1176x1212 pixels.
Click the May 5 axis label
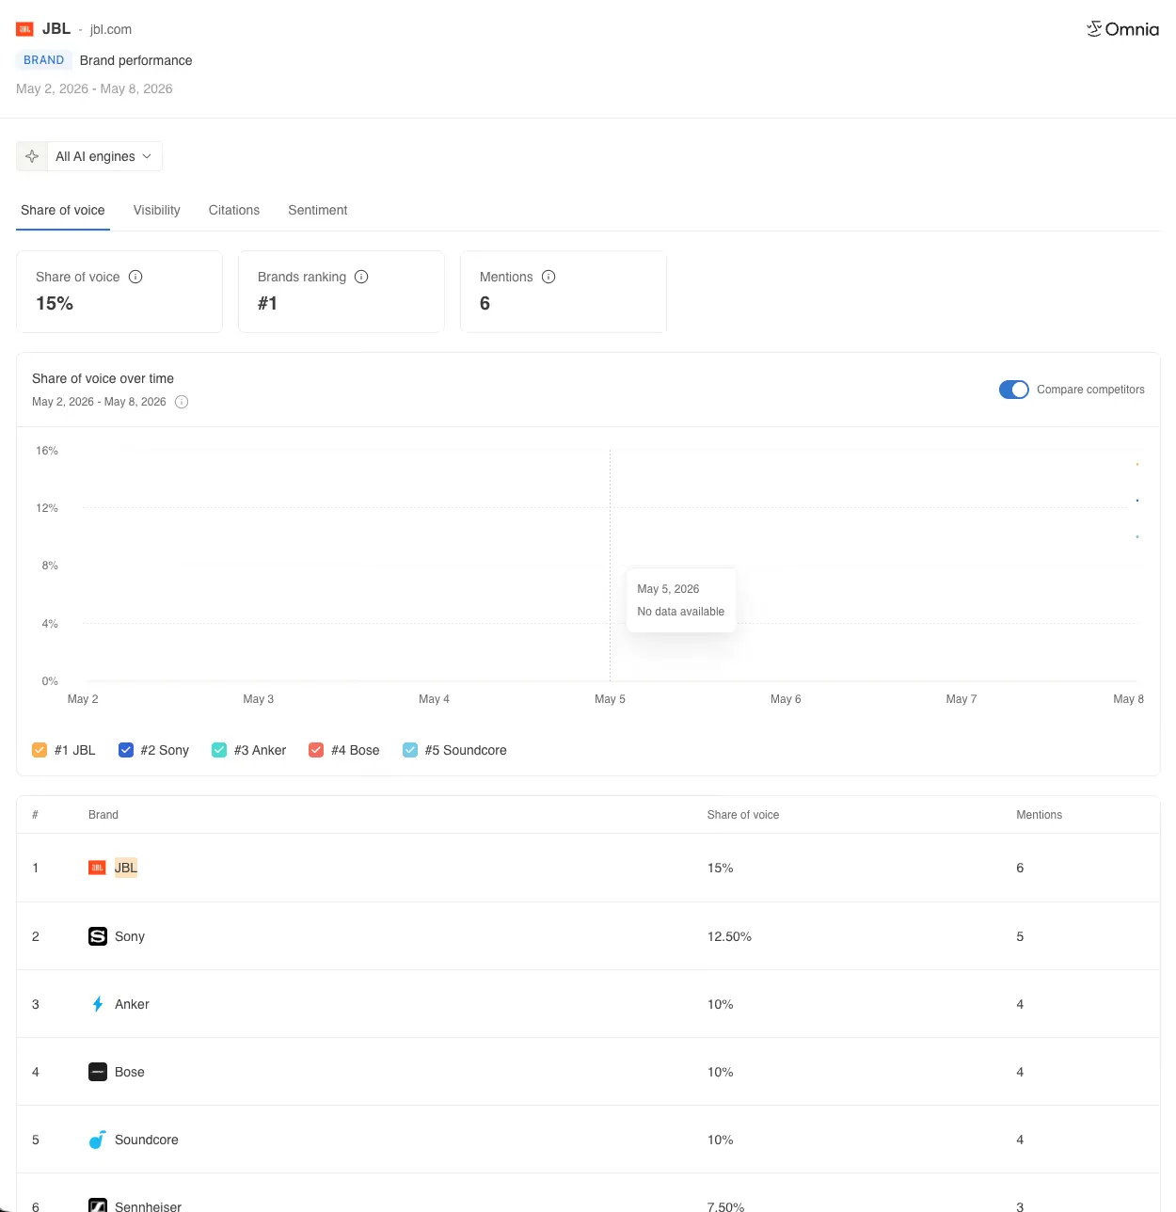[x=610, y=699]
